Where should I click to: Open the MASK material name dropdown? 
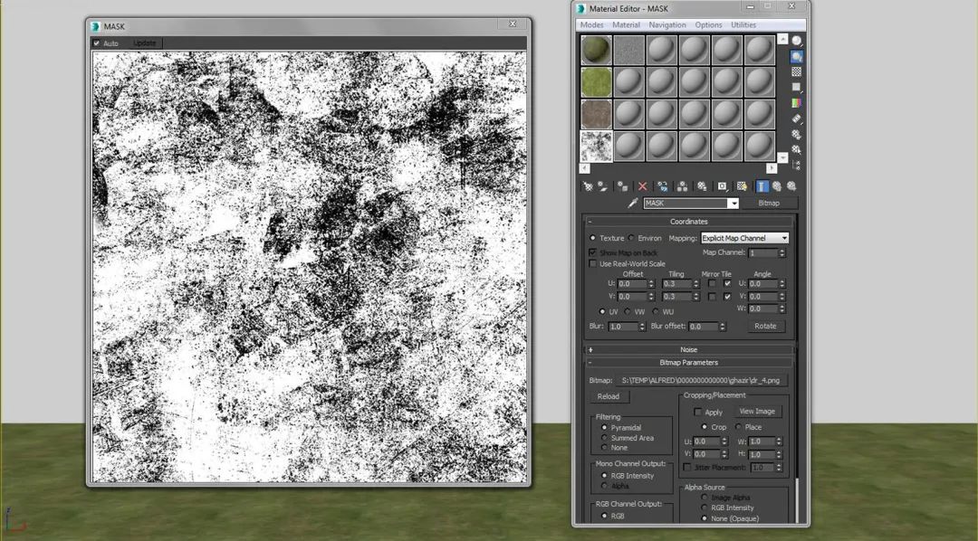[x=733, y=204]
